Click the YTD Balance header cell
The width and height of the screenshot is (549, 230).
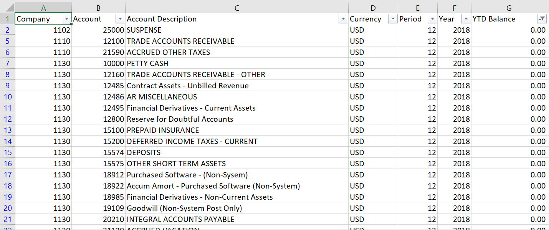point(509,19)
